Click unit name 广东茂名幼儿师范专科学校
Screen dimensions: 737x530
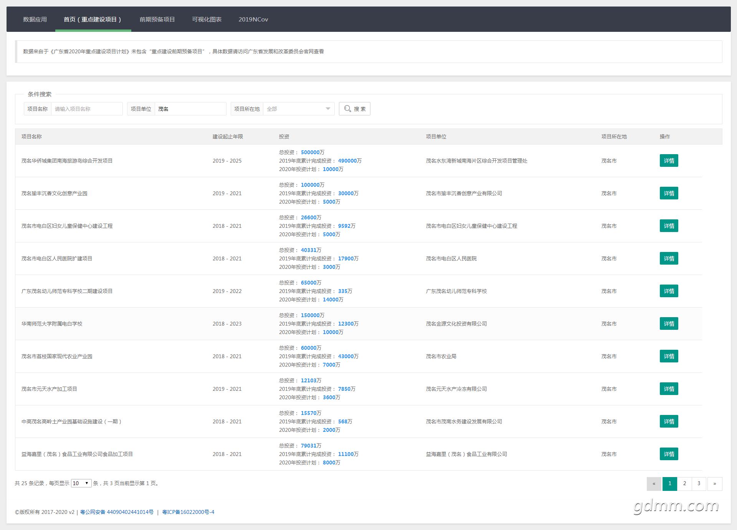(x=456, y=291)
